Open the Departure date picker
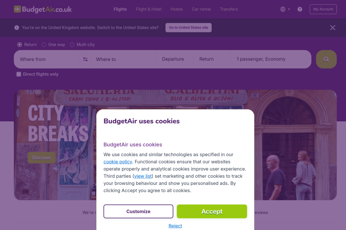The width and height of the screenshot is (346, 230). pyautogui.click(x=173, y=59)
